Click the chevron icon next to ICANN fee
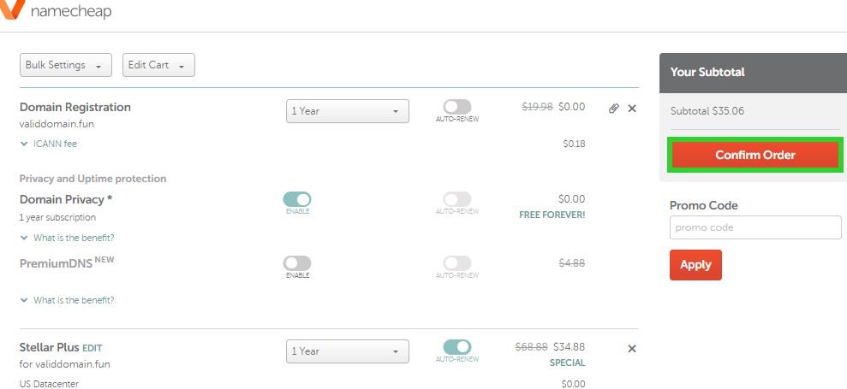The height and width of the screenshot is (389, 847). (x=24, y=144)
